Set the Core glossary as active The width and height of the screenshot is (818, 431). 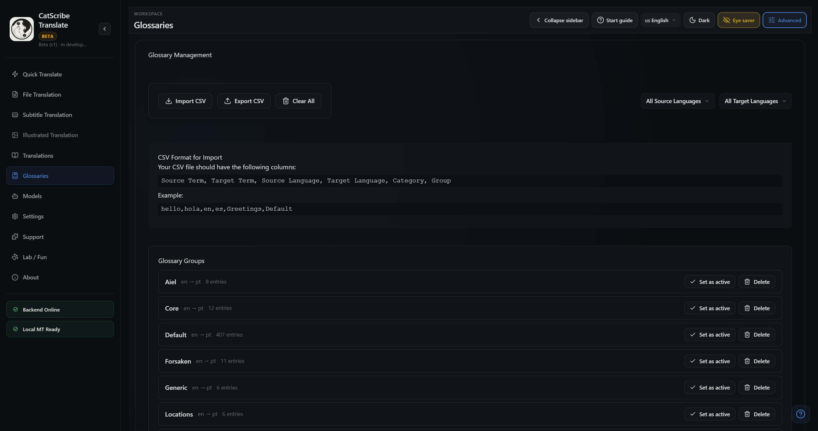(709, 308)
